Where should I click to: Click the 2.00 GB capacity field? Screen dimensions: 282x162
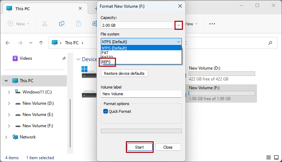click(138, 25)
